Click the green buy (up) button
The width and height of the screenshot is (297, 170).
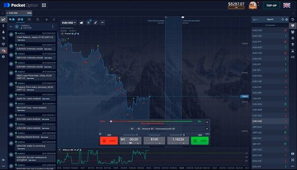[x=200, y=141]
